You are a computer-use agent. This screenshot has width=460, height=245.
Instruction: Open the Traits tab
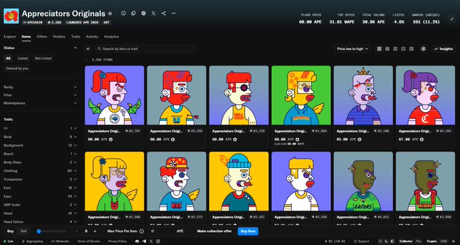click(75, 36)
